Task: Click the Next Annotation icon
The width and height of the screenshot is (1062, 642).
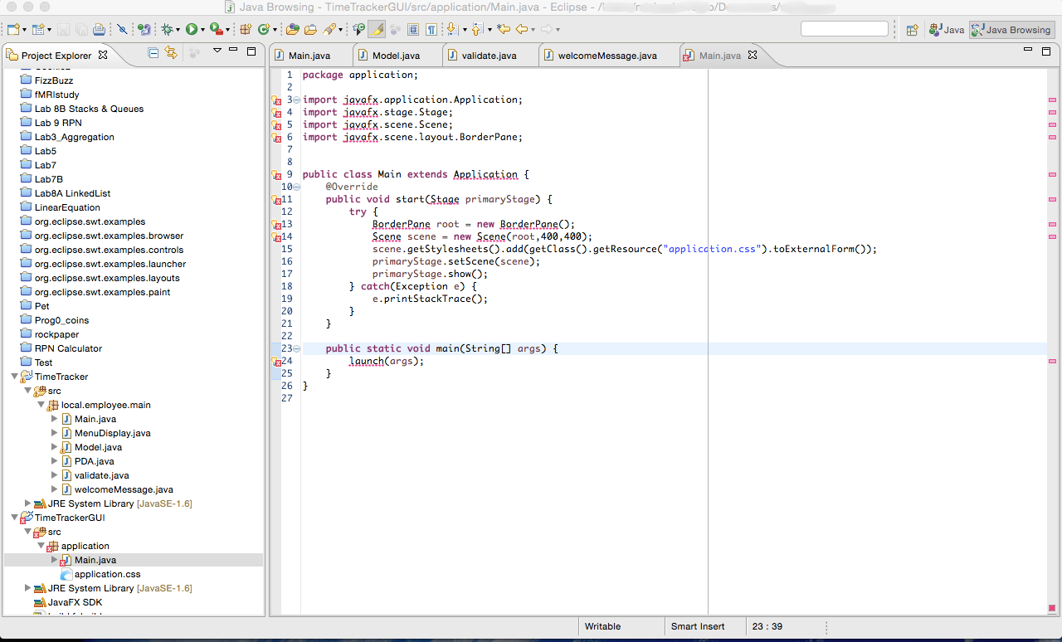Action: tap(452, 29)
